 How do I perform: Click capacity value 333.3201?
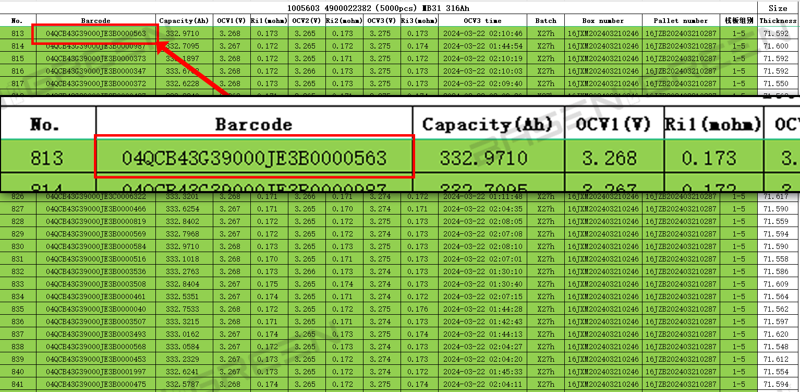183,196
